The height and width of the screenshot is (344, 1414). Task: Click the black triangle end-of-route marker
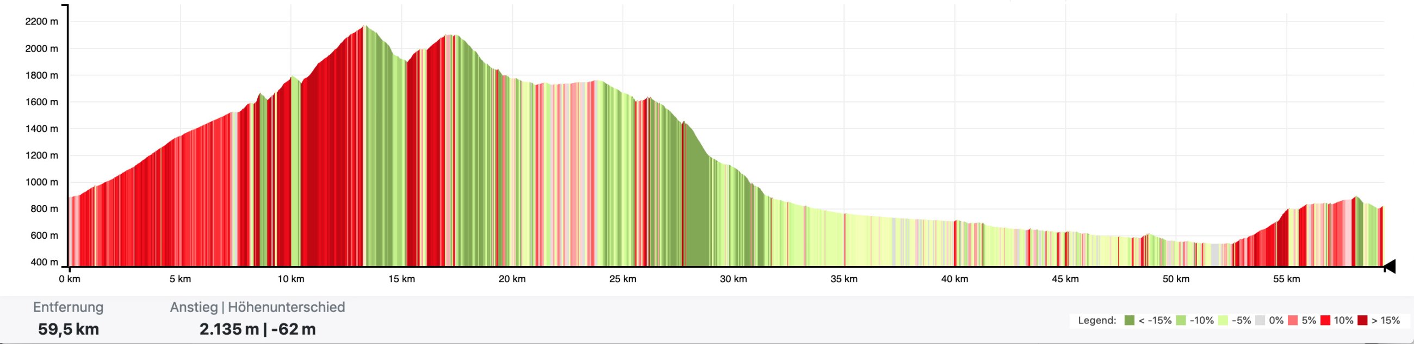pyautogui.click(x=1390, y=267)
